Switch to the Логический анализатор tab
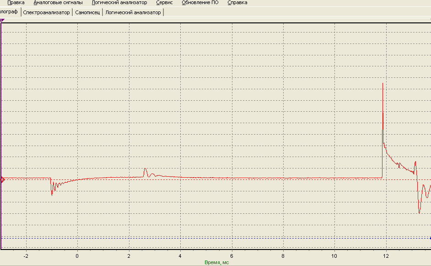The width and height of the screenshot is (431, 266). (133, 12)
